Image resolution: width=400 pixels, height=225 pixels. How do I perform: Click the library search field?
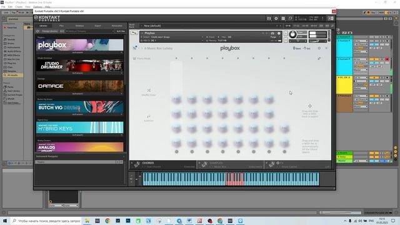(x=89, y=31)
